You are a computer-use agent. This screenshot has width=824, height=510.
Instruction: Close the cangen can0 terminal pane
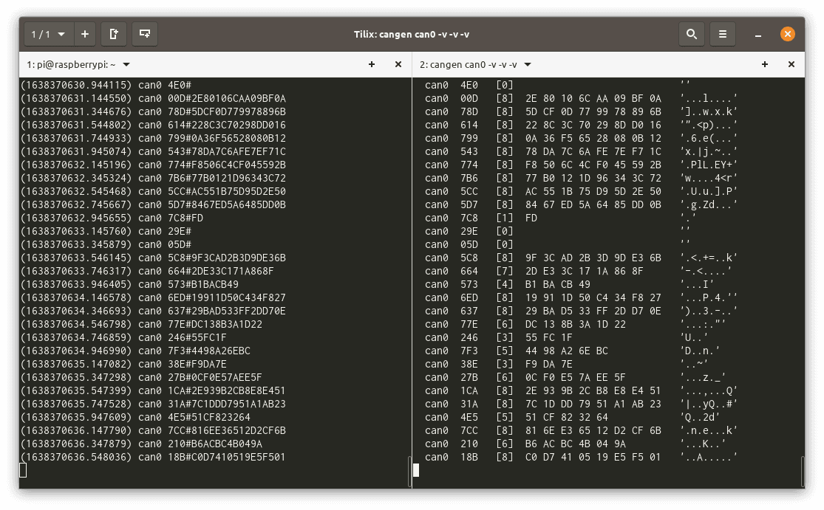point(791,64)
